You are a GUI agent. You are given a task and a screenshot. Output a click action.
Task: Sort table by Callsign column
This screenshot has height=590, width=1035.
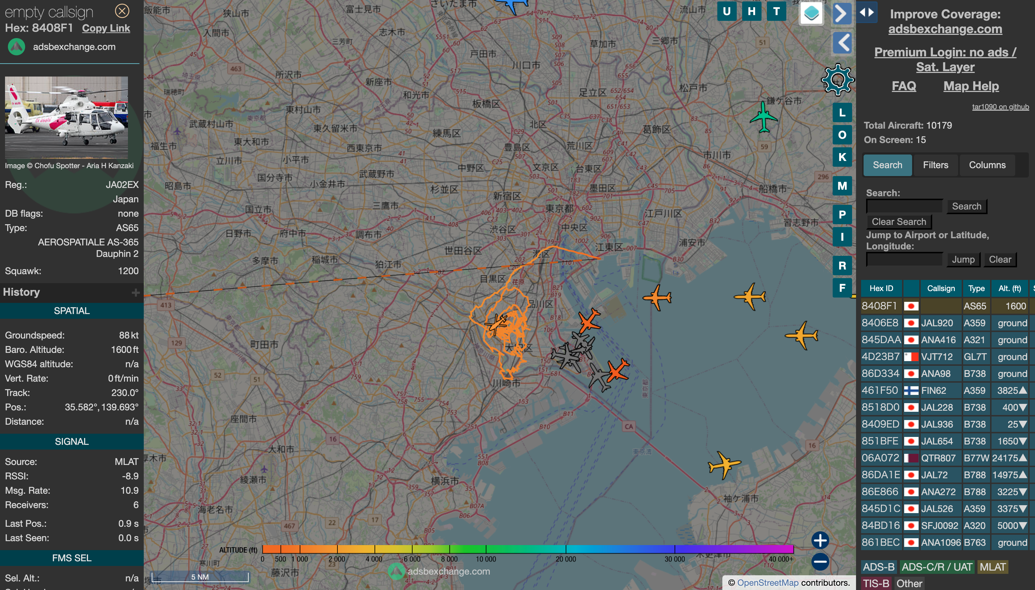click(x=941, y=288)
